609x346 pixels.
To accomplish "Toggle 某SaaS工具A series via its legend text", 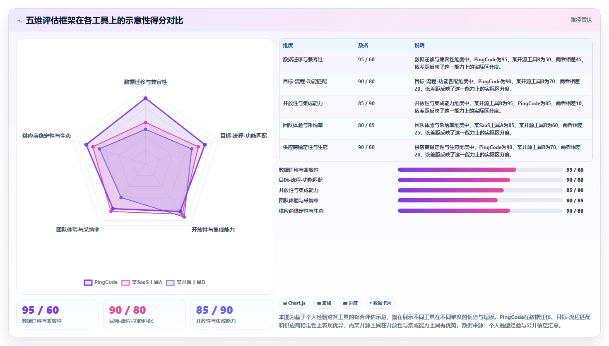I will 147,282.
